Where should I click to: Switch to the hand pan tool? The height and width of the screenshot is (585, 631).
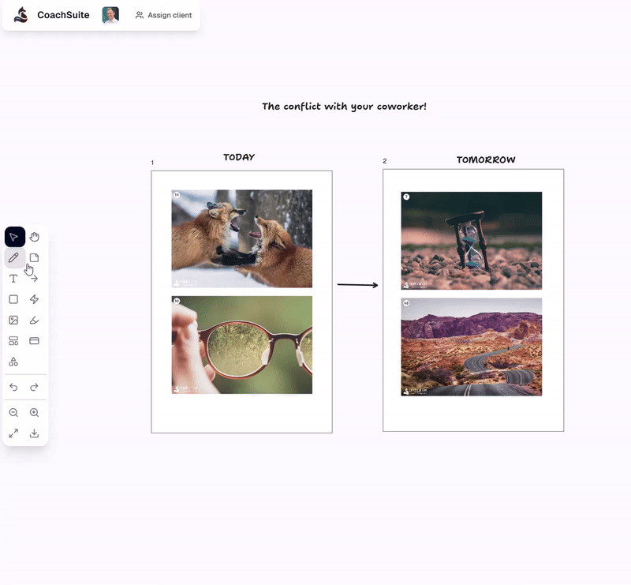coord(34,237)
